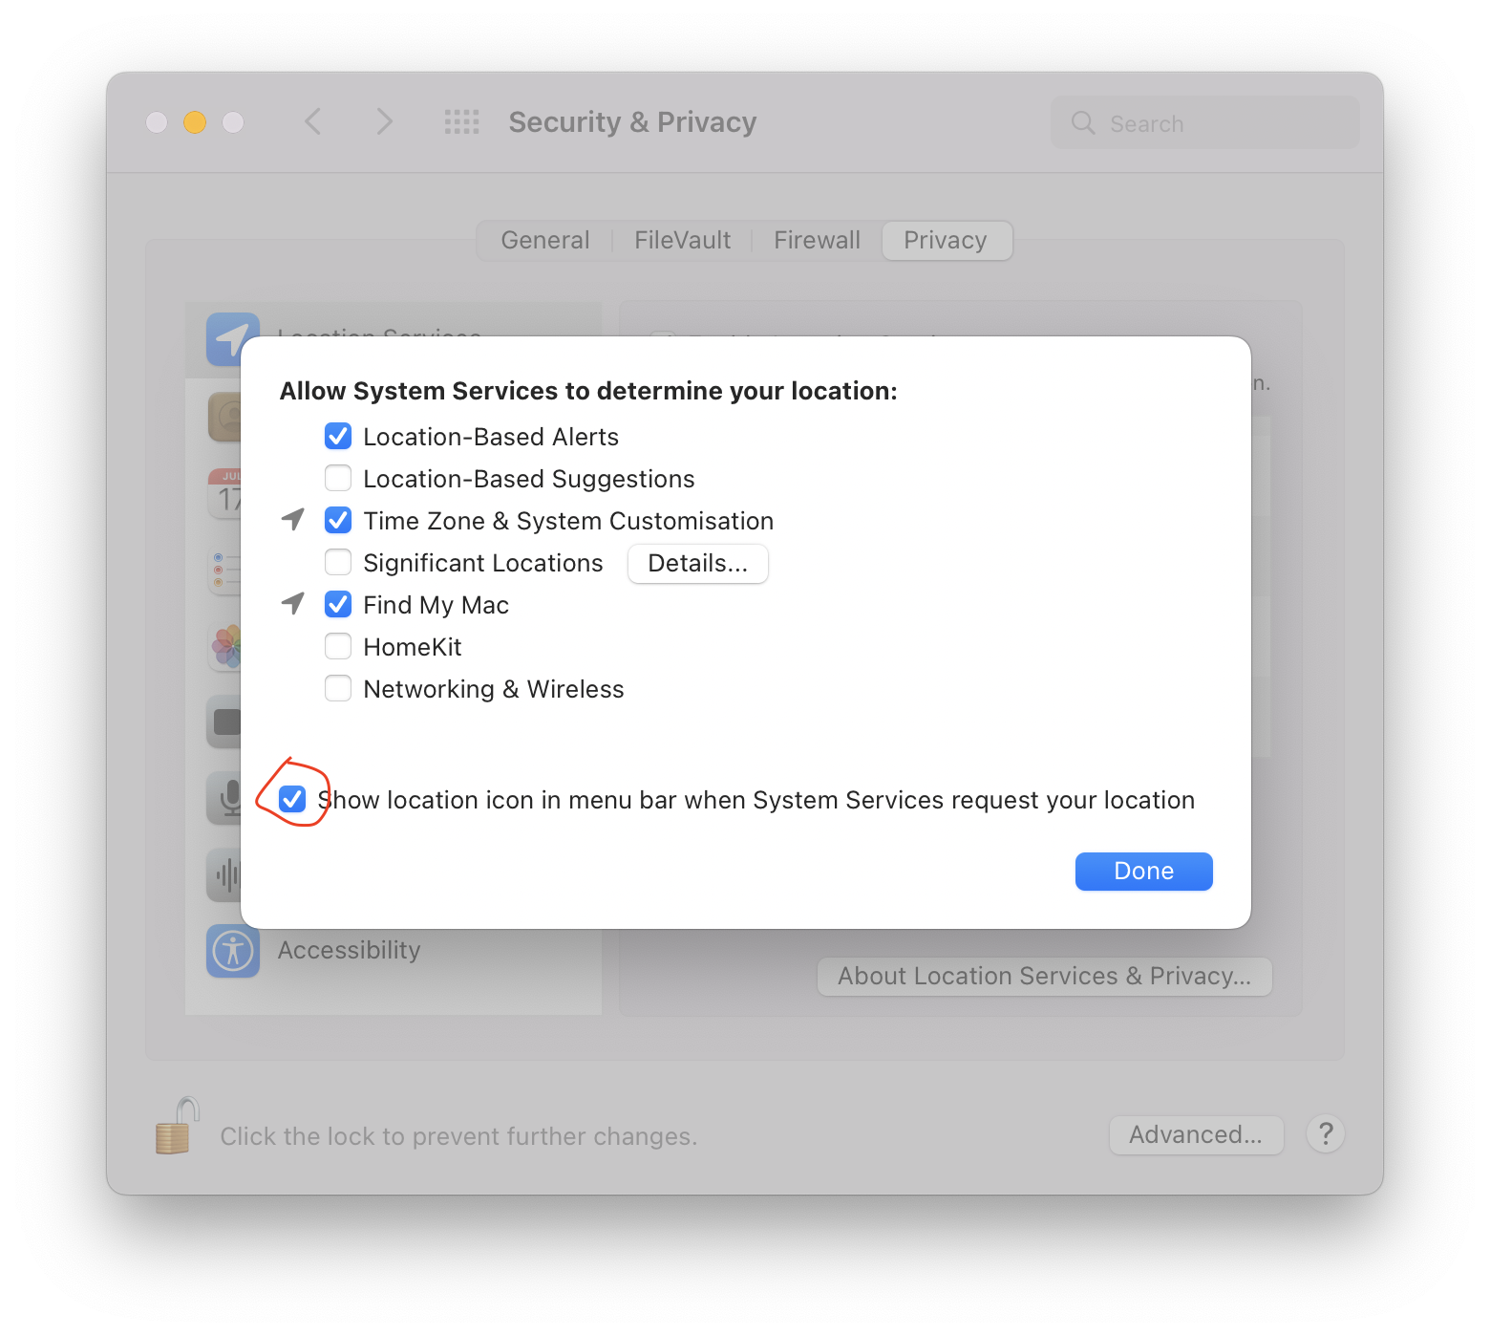Select the Accessibility icon in sidebar
The image size is (1490, 1336).
tap(233, 951)
